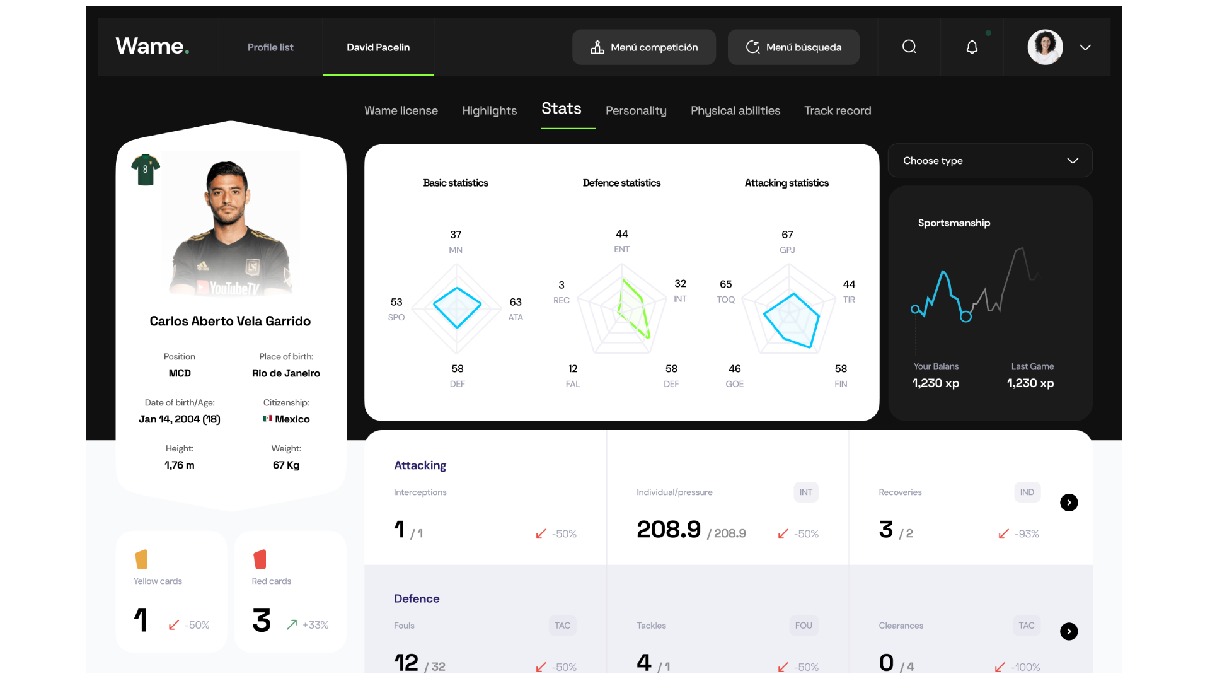Click Tackles -50% trend arrow
The image size is (1210, 681).
(783, 667)
